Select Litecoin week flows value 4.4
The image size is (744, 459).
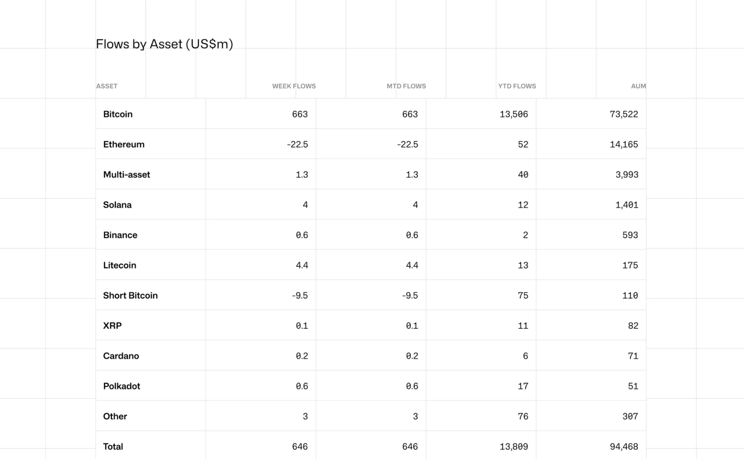(302, 265)
